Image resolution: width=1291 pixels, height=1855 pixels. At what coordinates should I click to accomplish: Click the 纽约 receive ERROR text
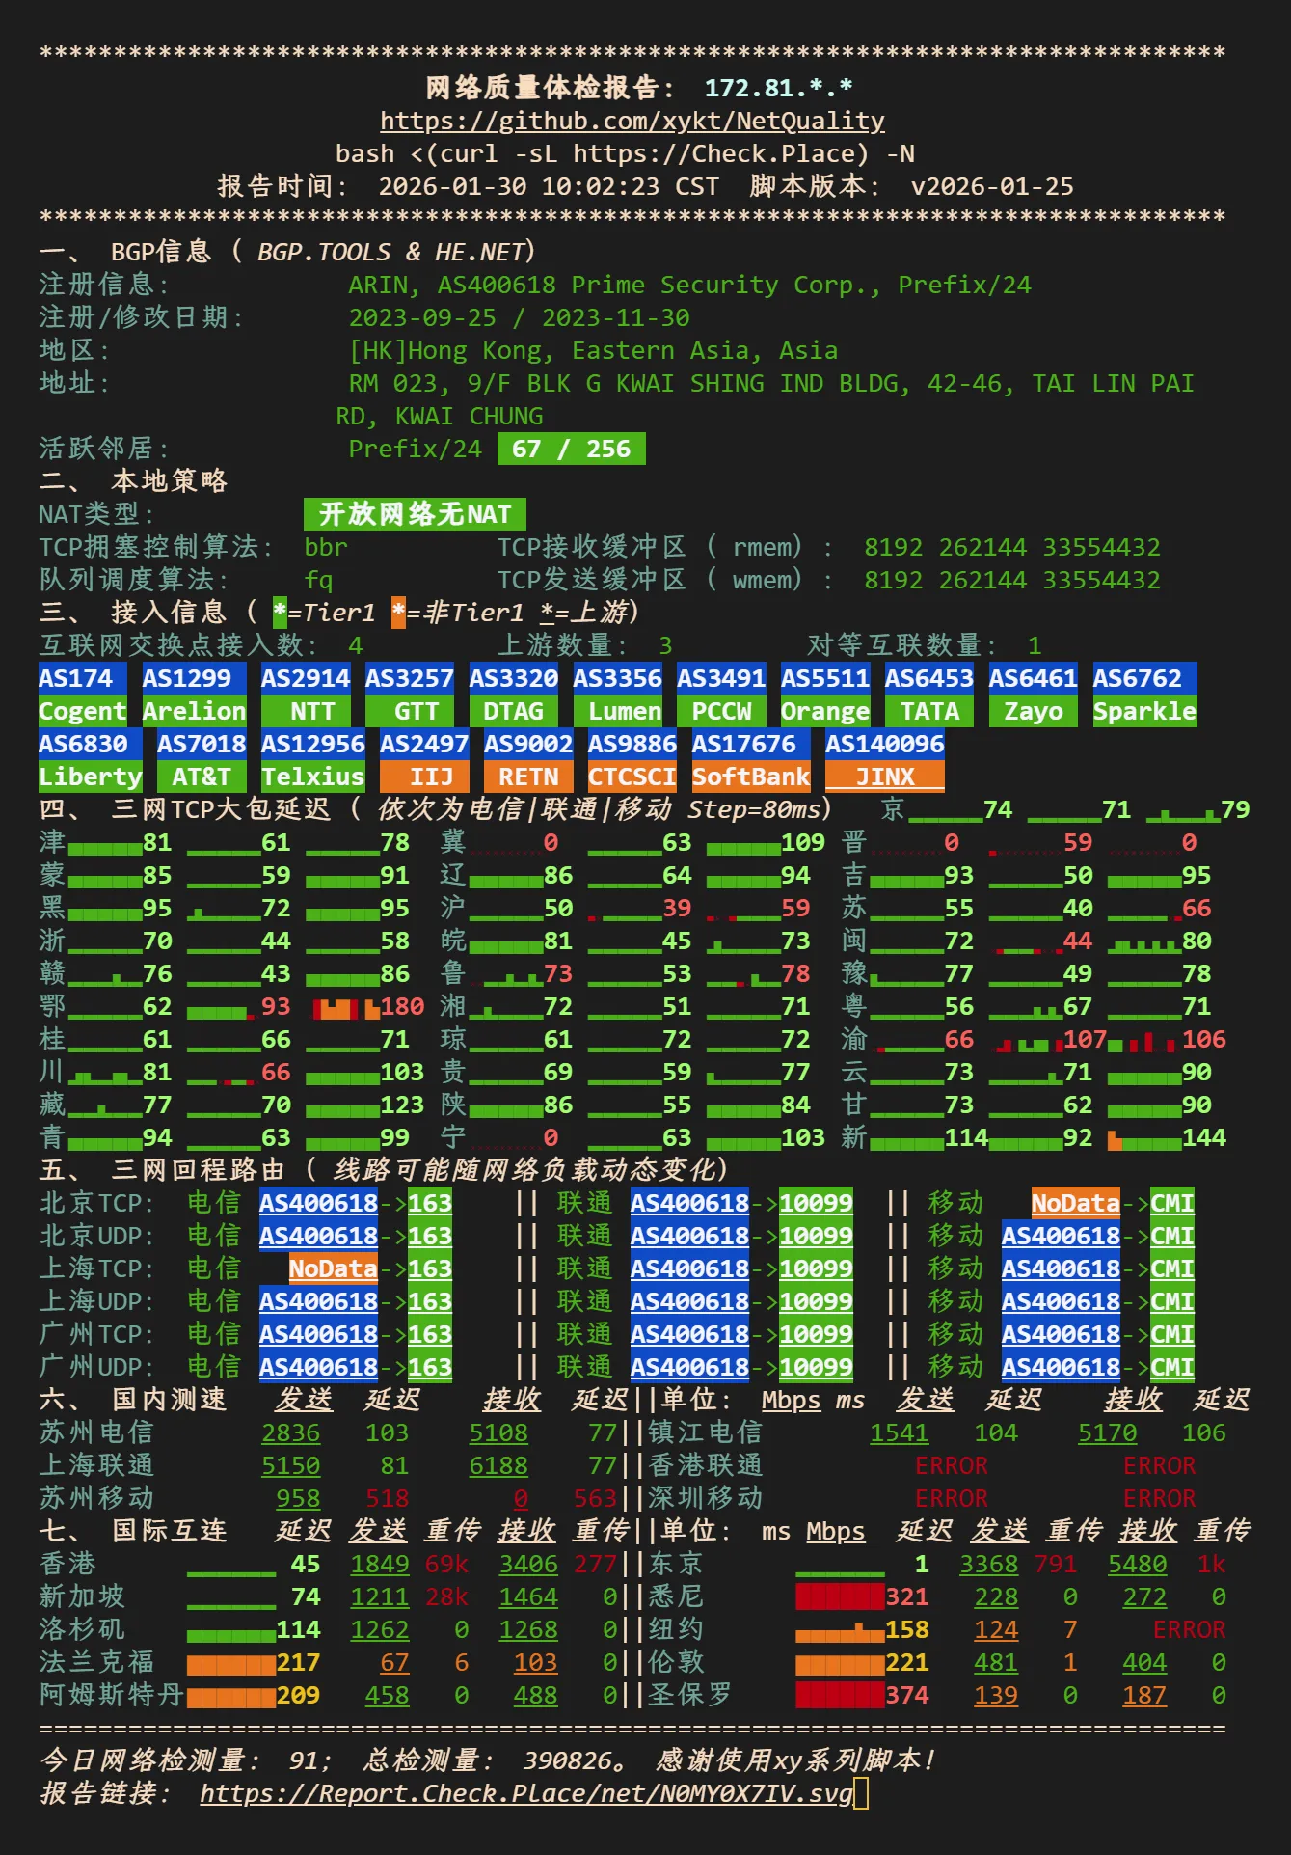point(1188,1630)
